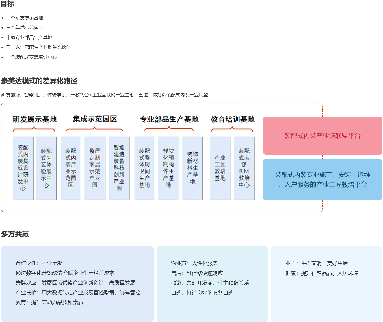The height and width of the screenshot is (322, 383).
Task: Click the 装饰新材料生产基地 column
Action: [192, 168]
